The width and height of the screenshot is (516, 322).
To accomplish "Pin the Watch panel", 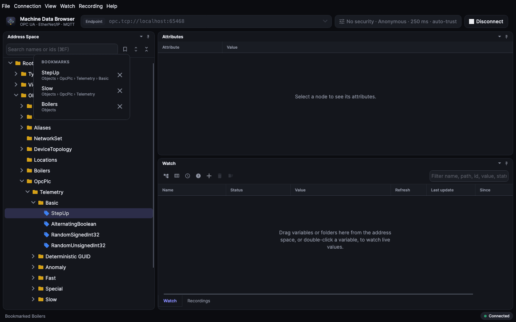I will (x=506, y=164).
